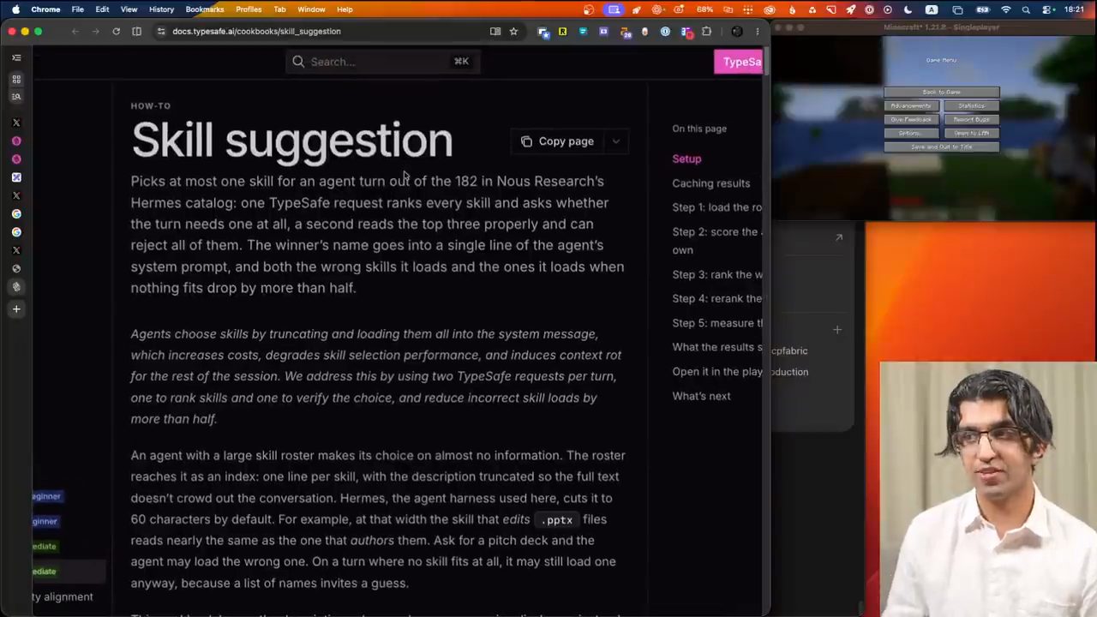Click the pink TypeSafe button
The image size is (1097, 617).
pyautogui.click(x=739, y=62)
